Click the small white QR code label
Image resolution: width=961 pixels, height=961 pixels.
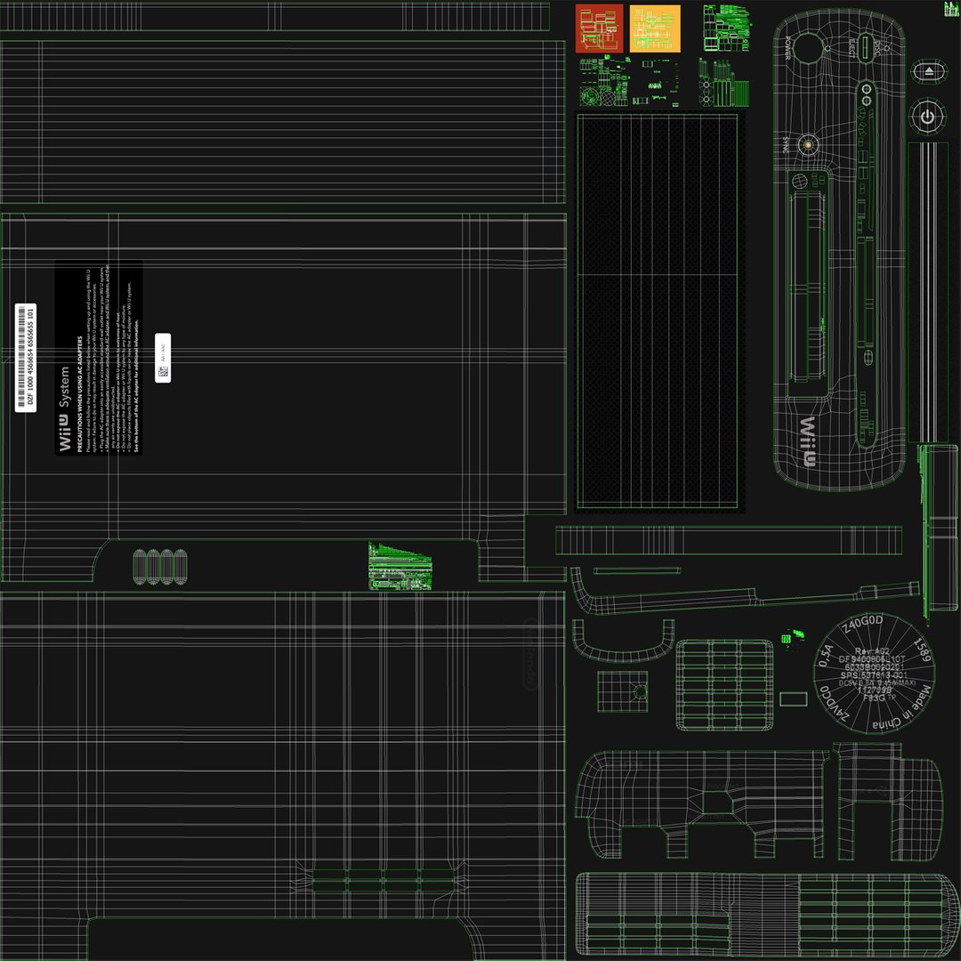pos(163,358)
